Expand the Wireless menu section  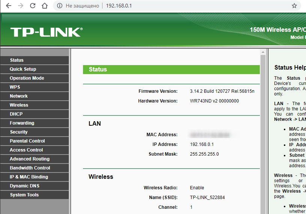(34, 105)
